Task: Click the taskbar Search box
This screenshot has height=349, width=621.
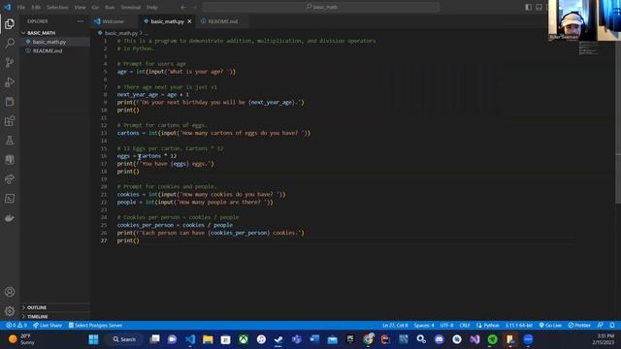Action: [124, 339]
